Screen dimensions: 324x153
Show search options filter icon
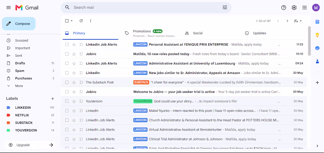click(225, 7)
